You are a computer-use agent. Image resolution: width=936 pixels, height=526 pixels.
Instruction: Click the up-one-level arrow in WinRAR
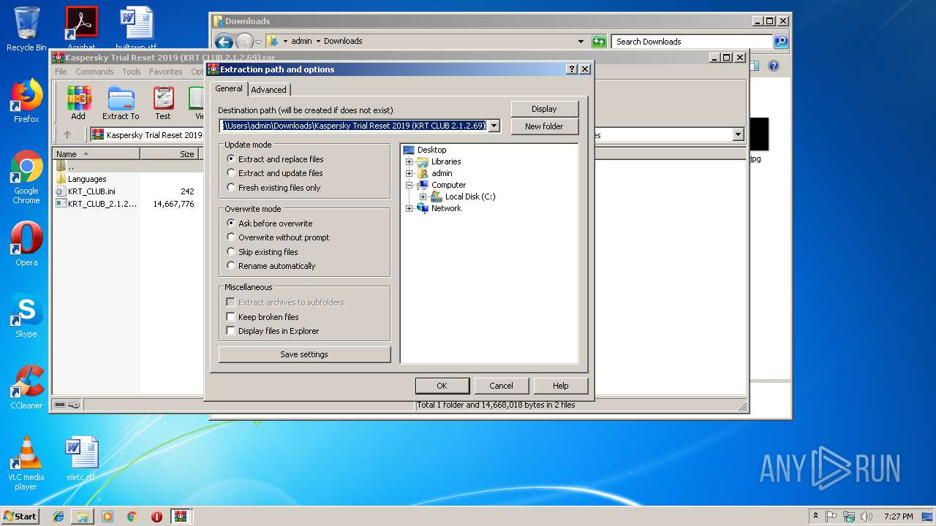coord(67,134)
